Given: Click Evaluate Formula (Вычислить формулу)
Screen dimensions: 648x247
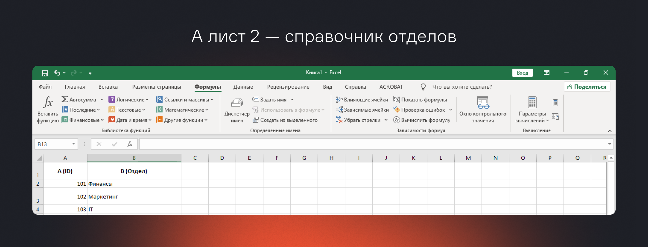Looking at the screenshot, I should [422, 120].
